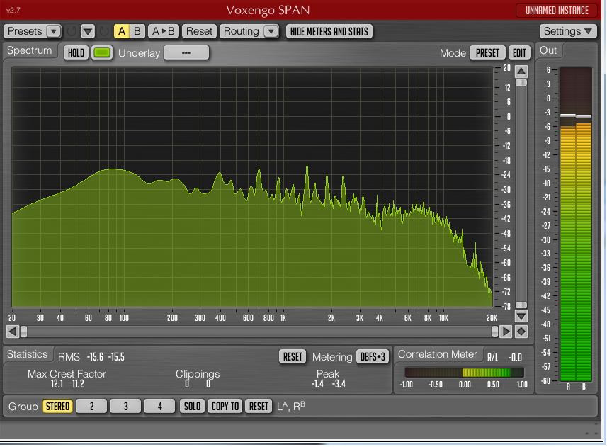Screen dimensions: 607x447
Task: Click the Peak value -1.4
Action: click(x=317, y=384)
